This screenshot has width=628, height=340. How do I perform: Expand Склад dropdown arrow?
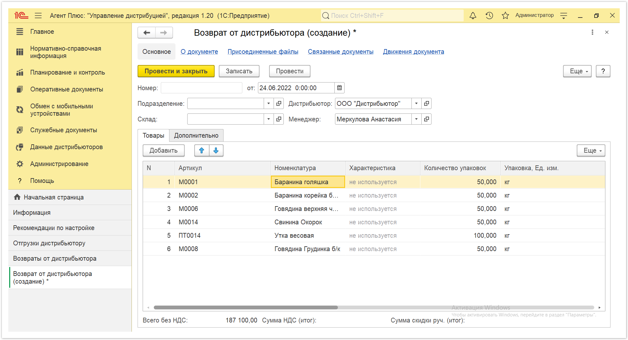[268, 119]
